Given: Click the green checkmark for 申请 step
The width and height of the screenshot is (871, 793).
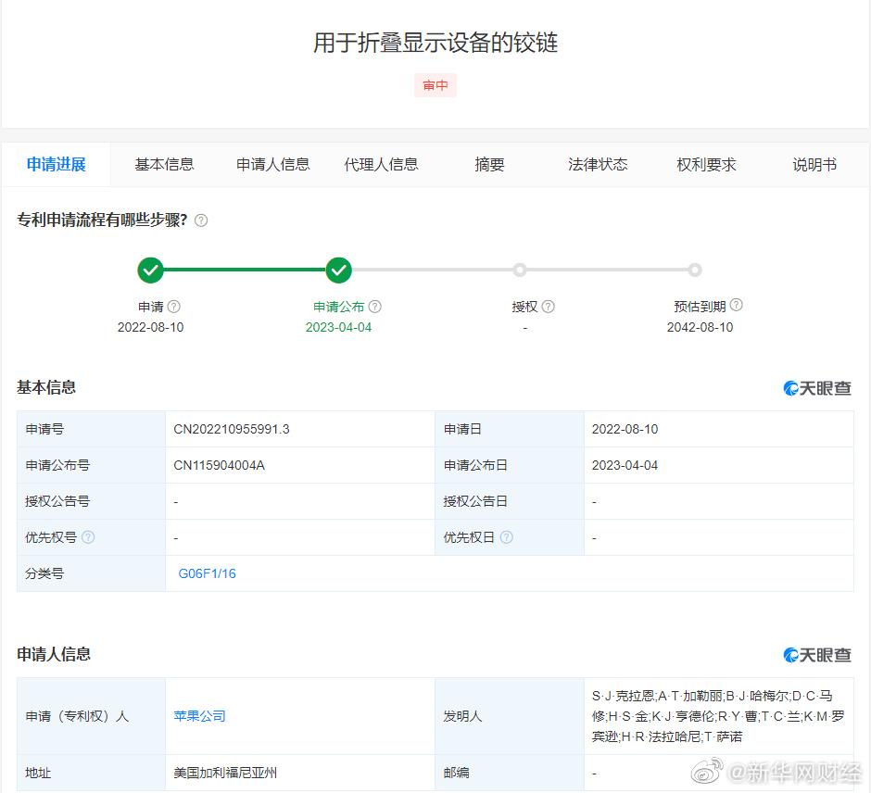Looking at the screenshot, I should point(151,270).
